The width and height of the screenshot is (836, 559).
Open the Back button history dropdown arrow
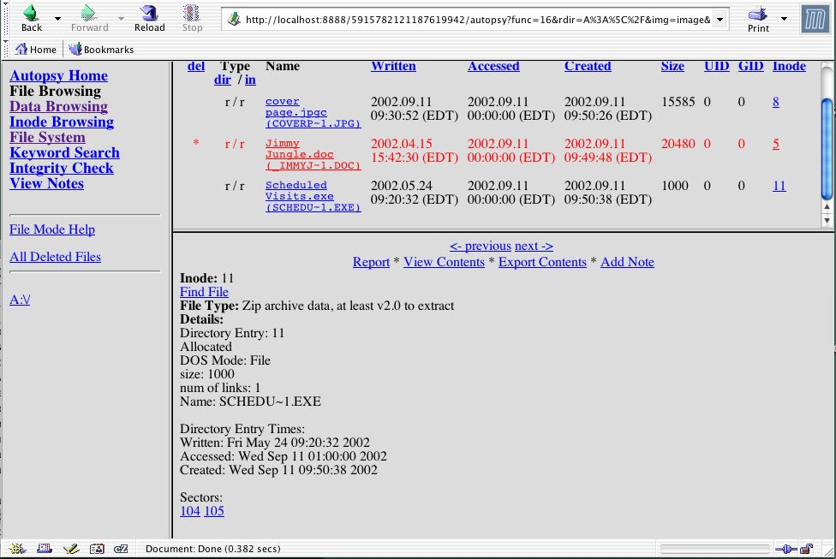57,18
